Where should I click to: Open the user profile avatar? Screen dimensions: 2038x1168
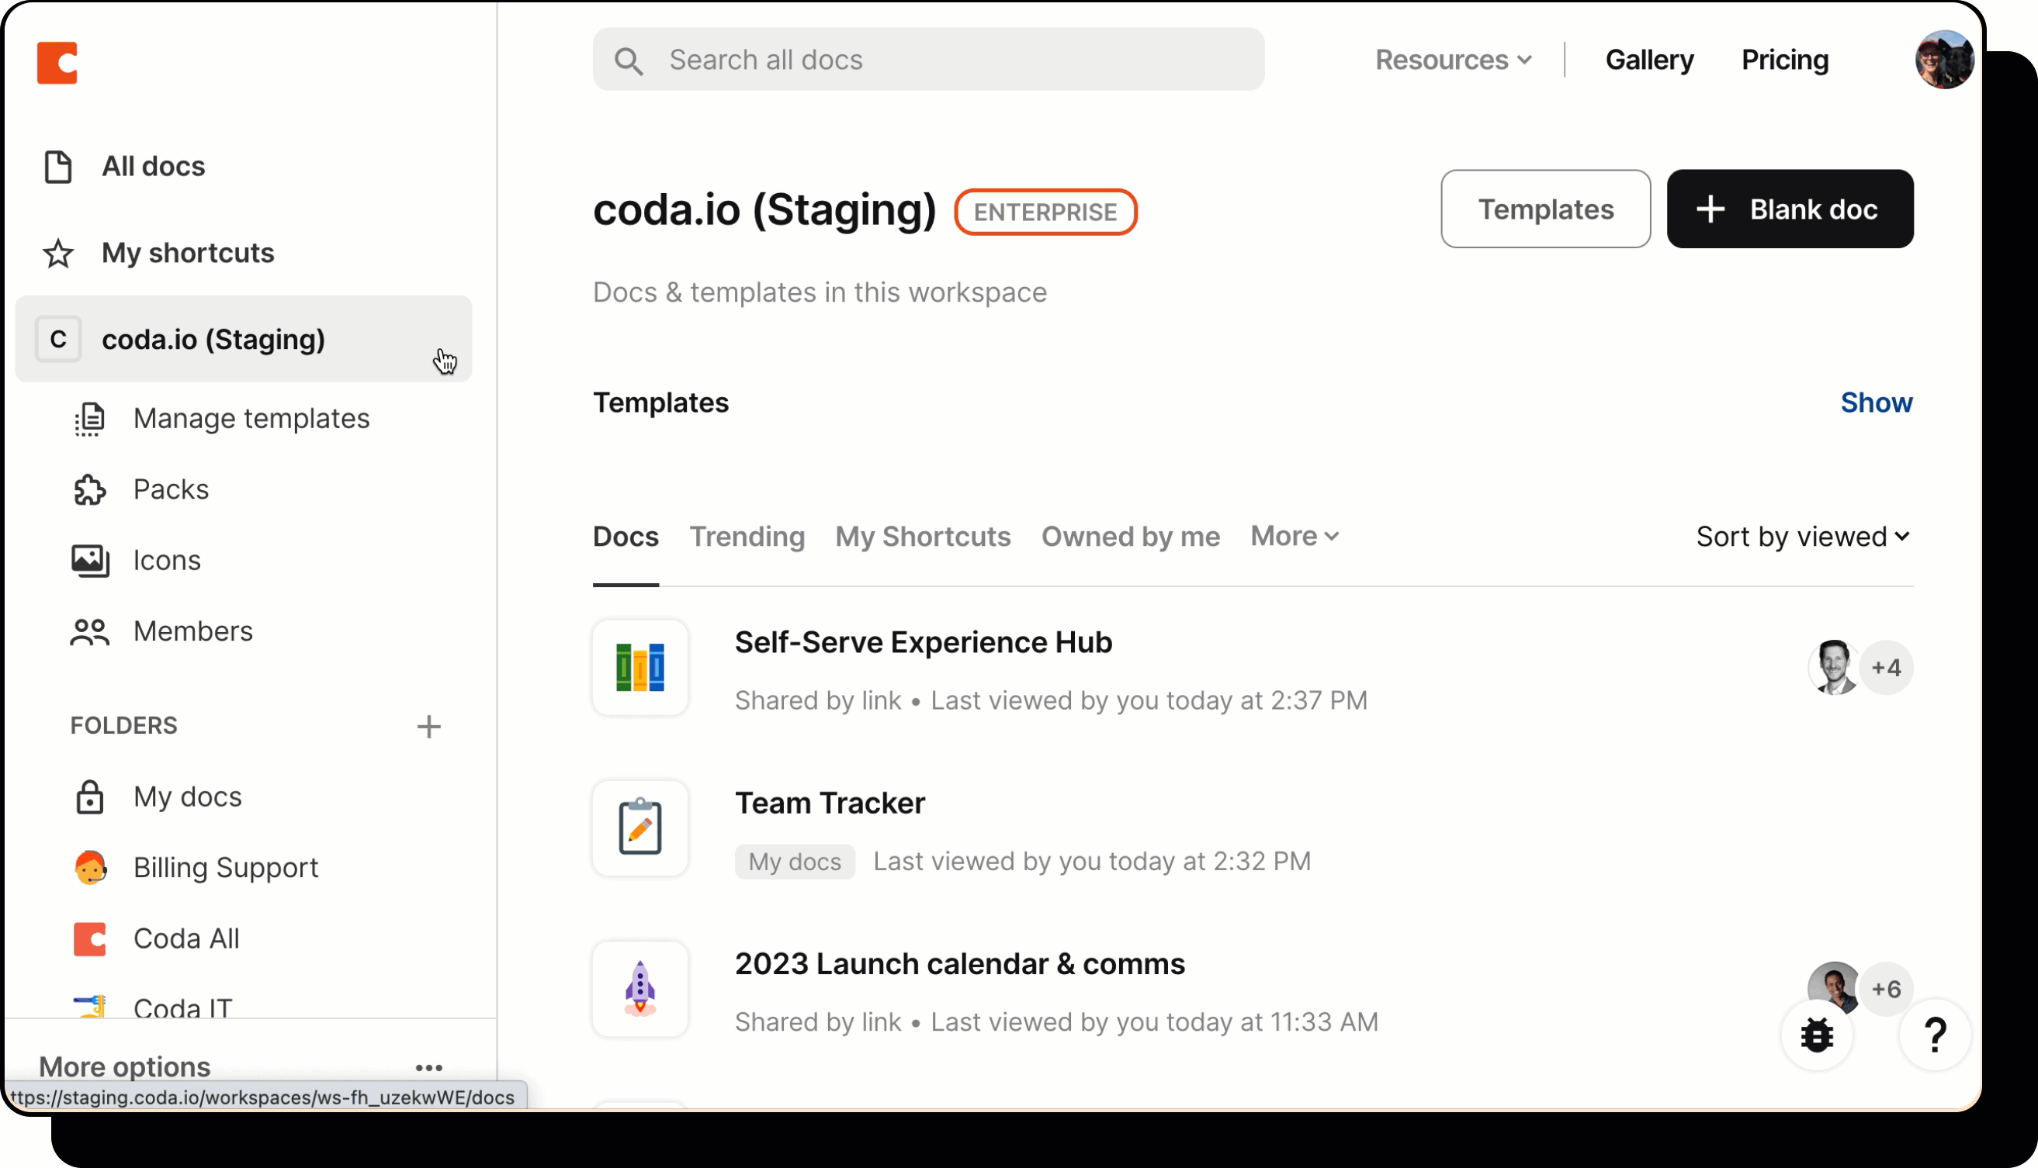(1943, 60)
